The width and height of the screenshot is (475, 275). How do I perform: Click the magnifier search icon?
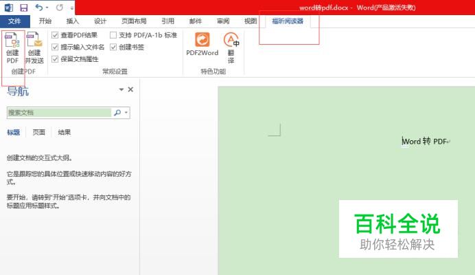(117, 113)
